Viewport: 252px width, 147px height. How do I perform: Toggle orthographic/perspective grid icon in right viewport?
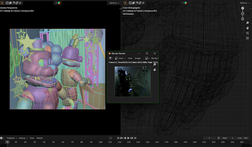[248, 38]
